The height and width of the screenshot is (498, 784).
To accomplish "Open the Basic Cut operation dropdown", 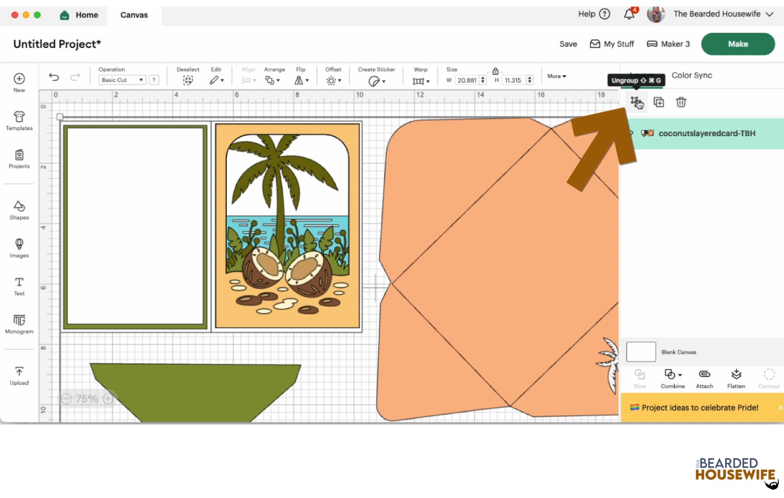I will click(x=122, y=80).
